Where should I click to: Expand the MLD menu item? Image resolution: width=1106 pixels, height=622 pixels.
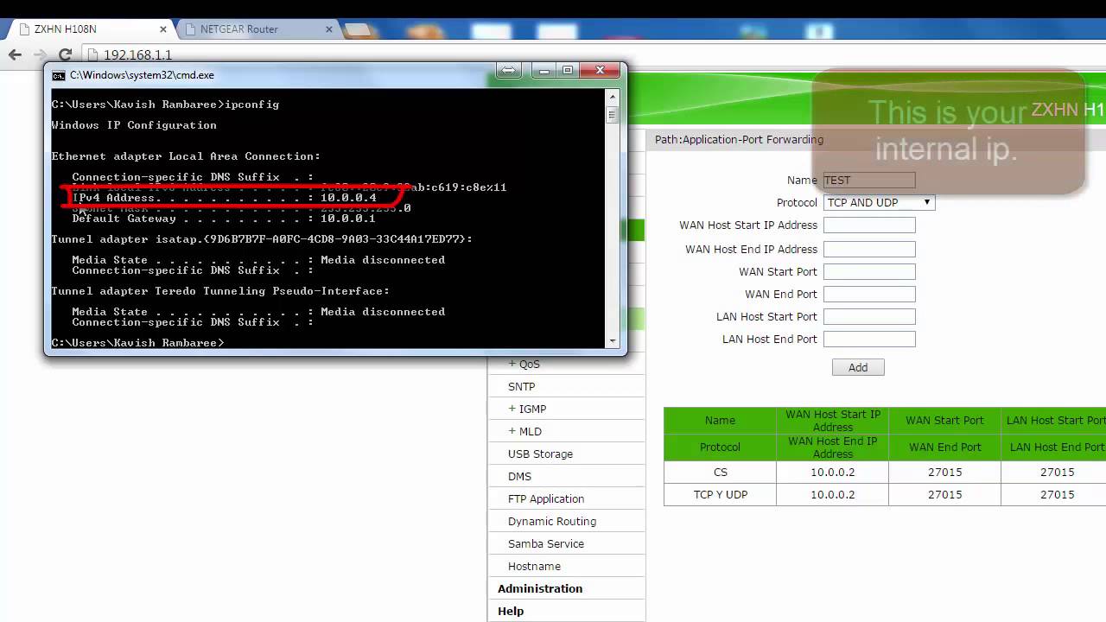click(x=525, y=432)
